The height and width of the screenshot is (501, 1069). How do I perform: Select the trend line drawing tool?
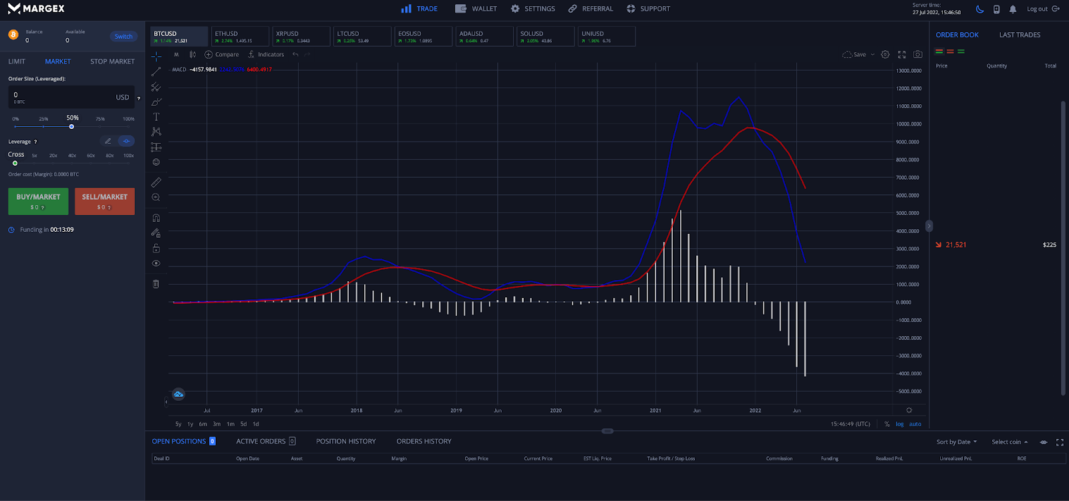[x=156, y=71]
